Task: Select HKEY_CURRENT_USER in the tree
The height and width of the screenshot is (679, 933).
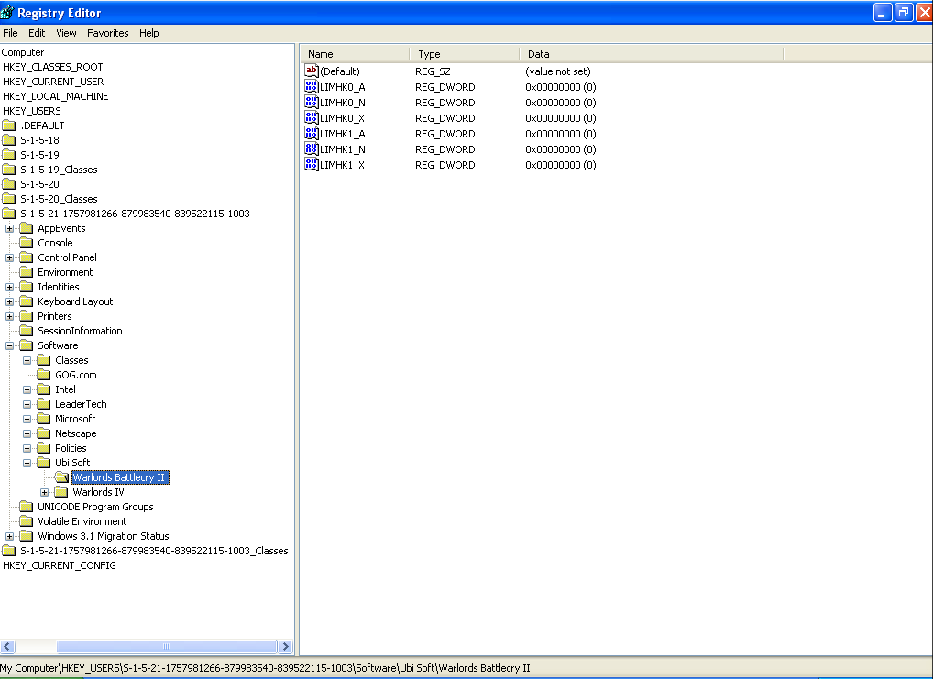Action: coord(53,82)
